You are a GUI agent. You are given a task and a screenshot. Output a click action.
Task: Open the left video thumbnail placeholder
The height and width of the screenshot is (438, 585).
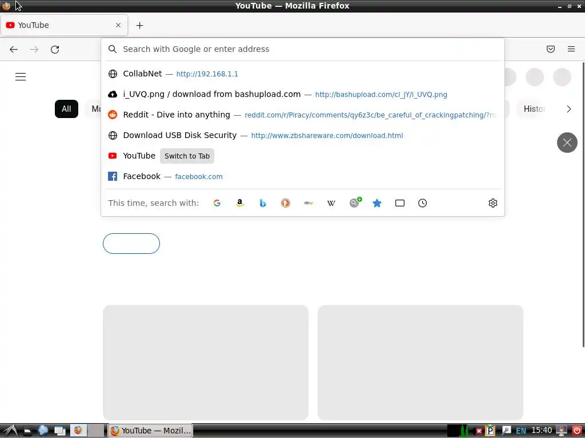click(206, 363)
